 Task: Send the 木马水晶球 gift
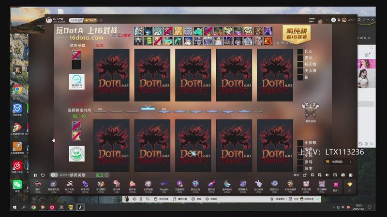(x=290, y=186)
